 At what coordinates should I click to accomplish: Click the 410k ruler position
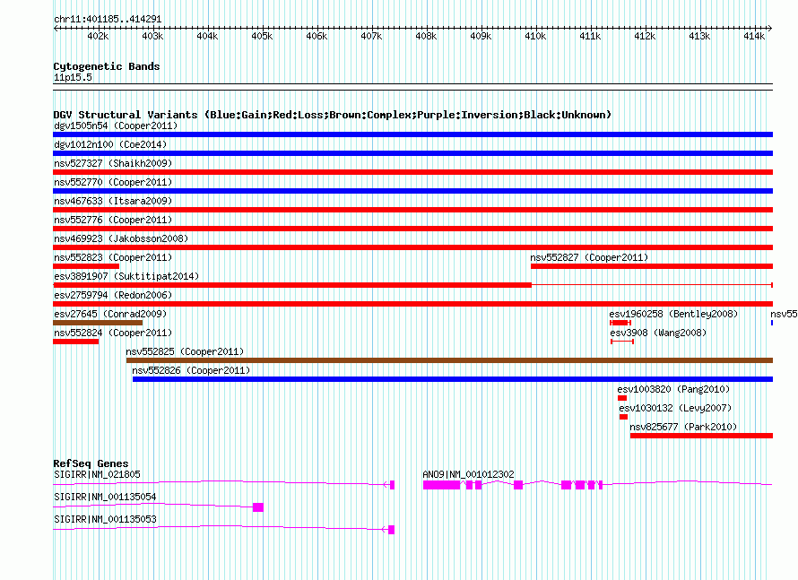click(x=535, y=36)
